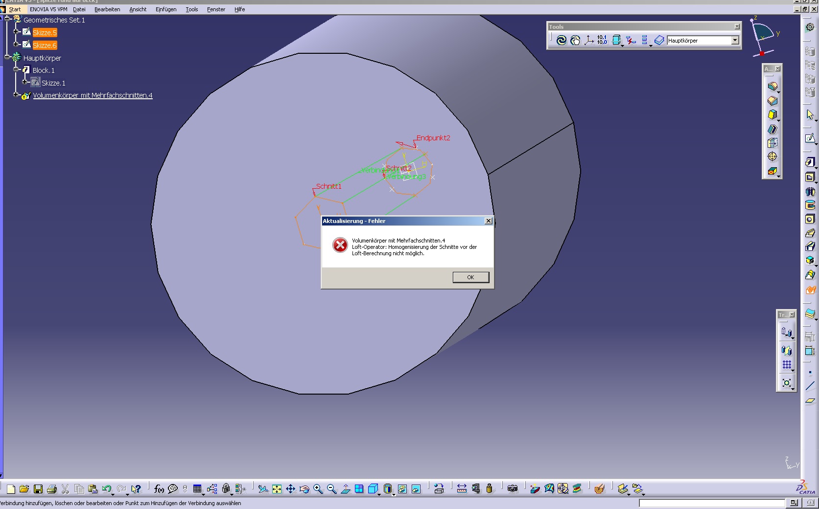
Task: Click the Pan four-arrow icon
Action: point(290,489)
